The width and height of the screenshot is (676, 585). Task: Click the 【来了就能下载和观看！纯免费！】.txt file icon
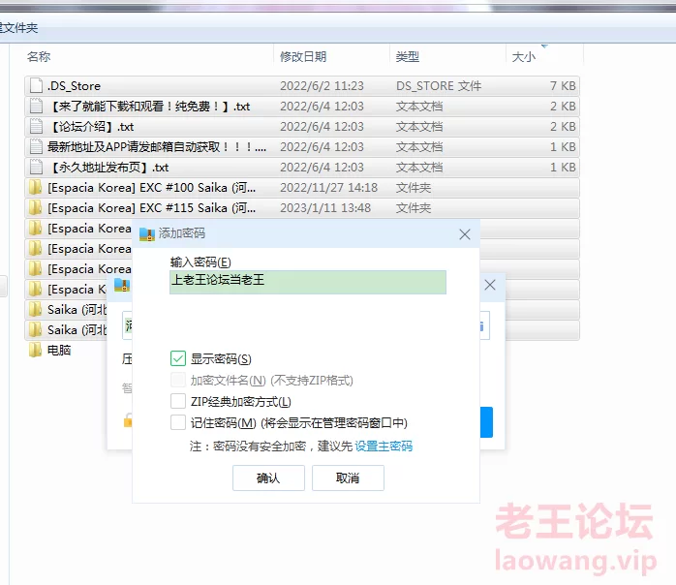36,107
